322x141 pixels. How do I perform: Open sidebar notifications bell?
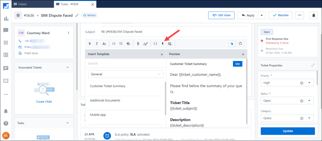pyautogui.click(x=6, y=111)
